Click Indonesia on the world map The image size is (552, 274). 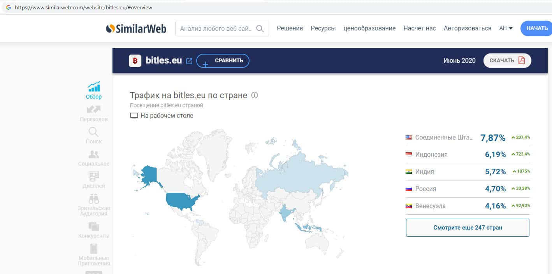coord(308,227)
